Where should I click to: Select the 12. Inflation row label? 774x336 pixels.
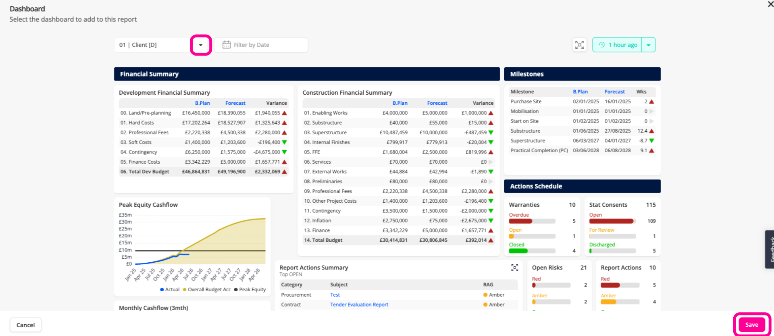[x=318, y=221]
